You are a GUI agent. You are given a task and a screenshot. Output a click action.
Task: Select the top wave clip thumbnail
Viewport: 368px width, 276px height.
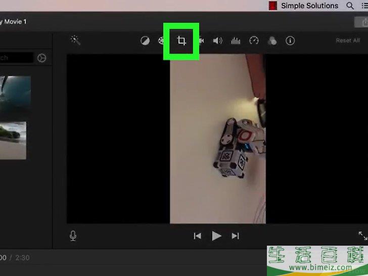(15, 93)
